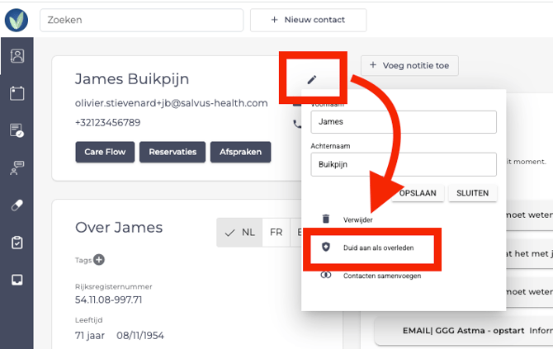Click the Care Flow button
Viewport: 553px width, 349px height.
coord(105,152)
